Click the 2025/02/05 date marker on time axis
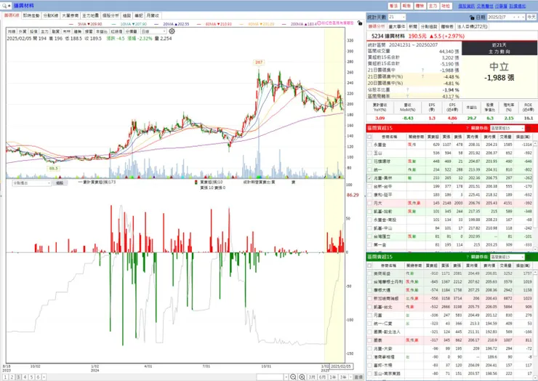This screenshot has width=538, height=381. 341,366
